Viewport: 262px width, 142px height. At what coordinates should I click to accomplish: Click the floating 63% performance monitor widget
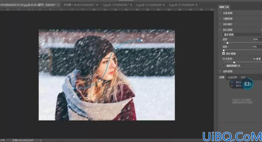coord(241,84)
